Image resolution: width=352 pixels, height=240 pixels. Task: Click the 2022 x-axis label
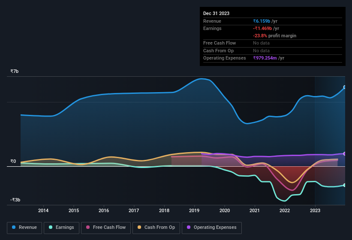click(285, 210)
